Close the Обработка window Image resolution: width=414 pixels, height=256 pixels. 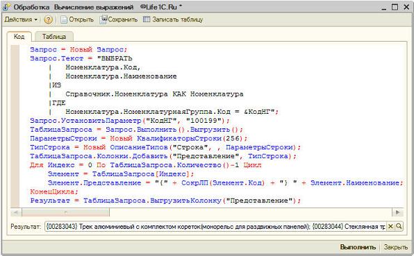406,7
